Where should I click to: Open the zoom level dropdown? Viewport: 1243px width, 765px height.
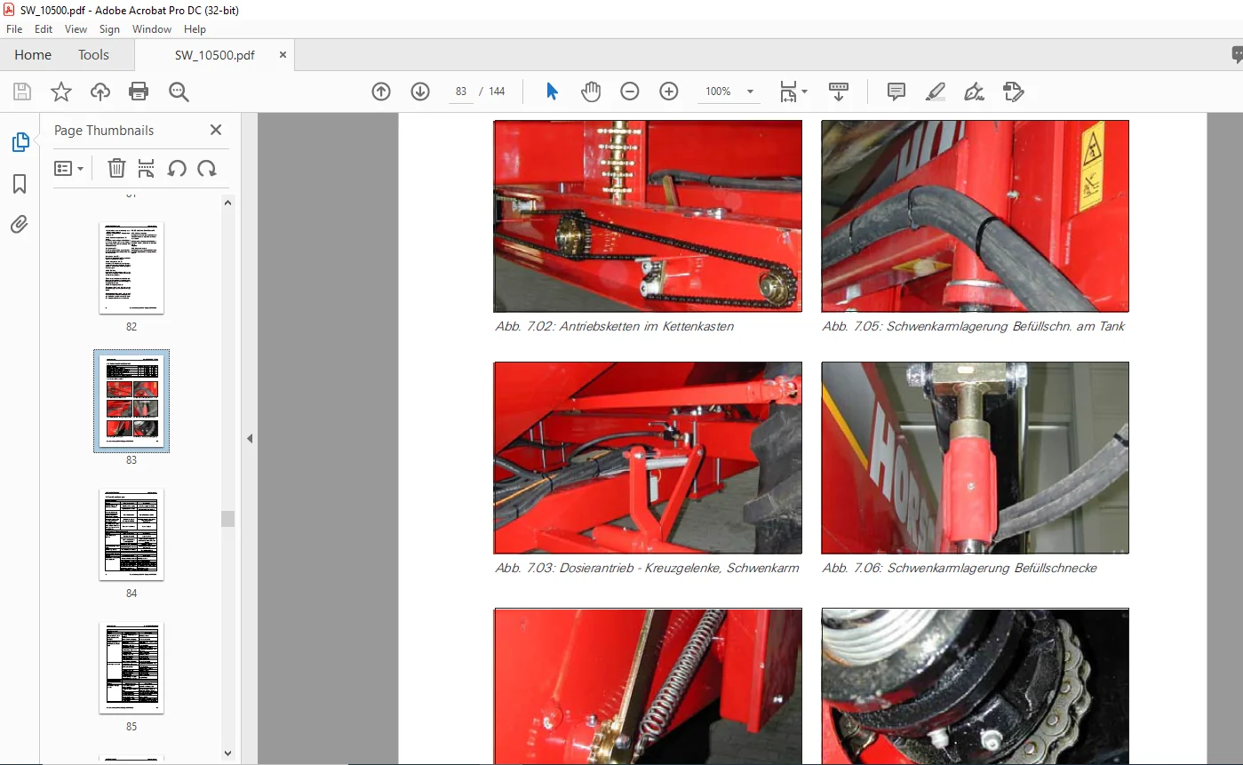point(750,92)
